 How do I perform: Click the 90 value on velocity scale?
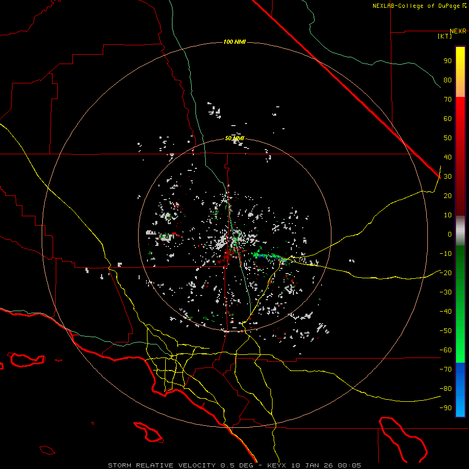point(448,61)
